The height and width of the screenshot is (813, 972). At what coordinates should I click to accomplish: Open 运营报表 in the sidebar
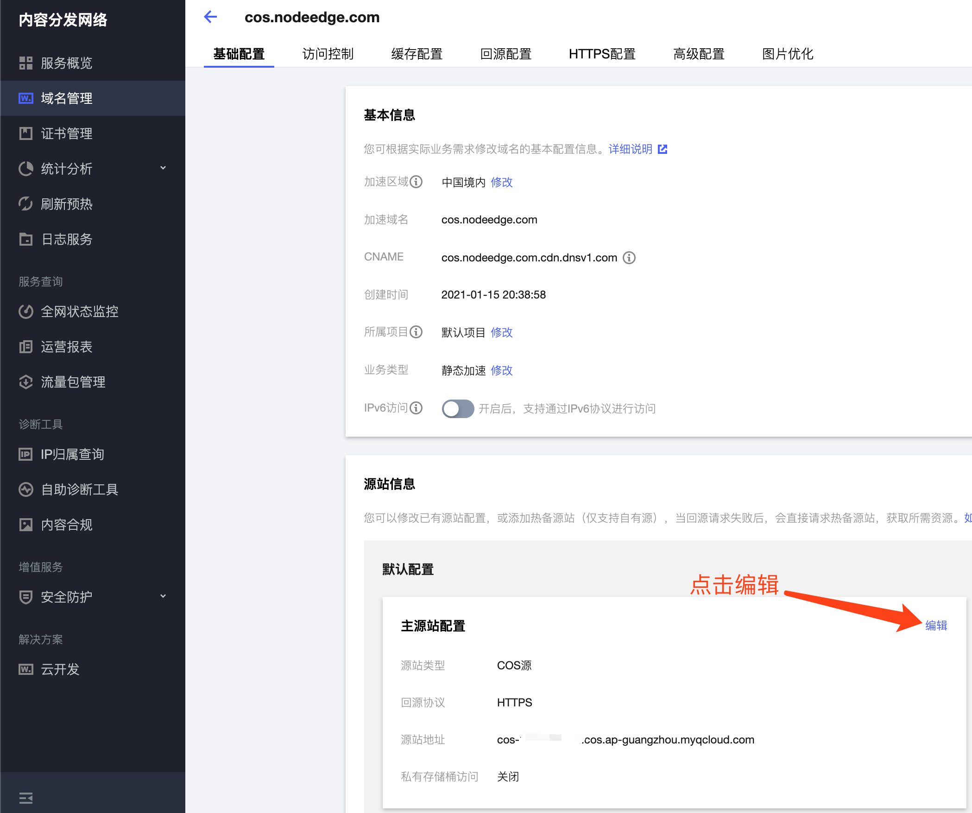pos(67,347)
